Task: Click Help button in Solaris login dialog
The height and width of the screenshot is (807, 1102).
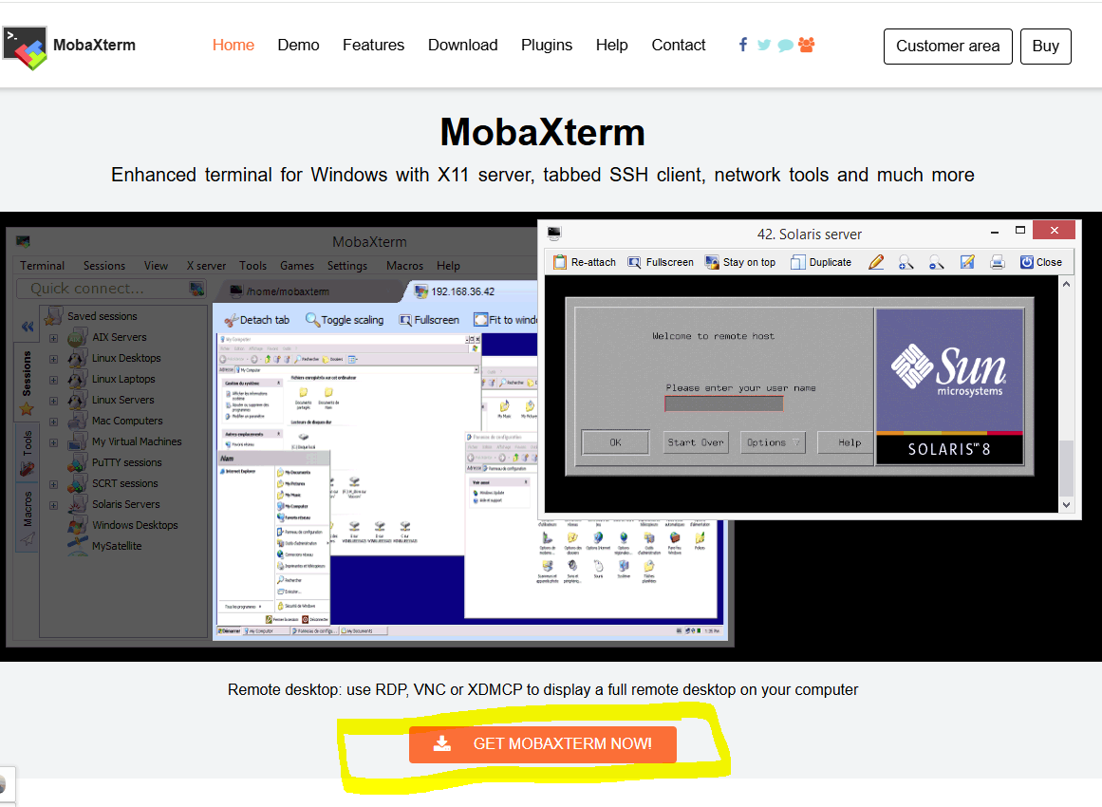Action: tap(846, 442)
